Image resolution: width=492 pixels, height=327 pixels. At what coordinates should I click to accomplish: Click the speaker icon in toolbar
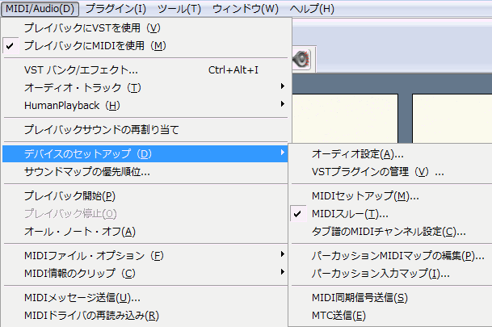(301, 59)
